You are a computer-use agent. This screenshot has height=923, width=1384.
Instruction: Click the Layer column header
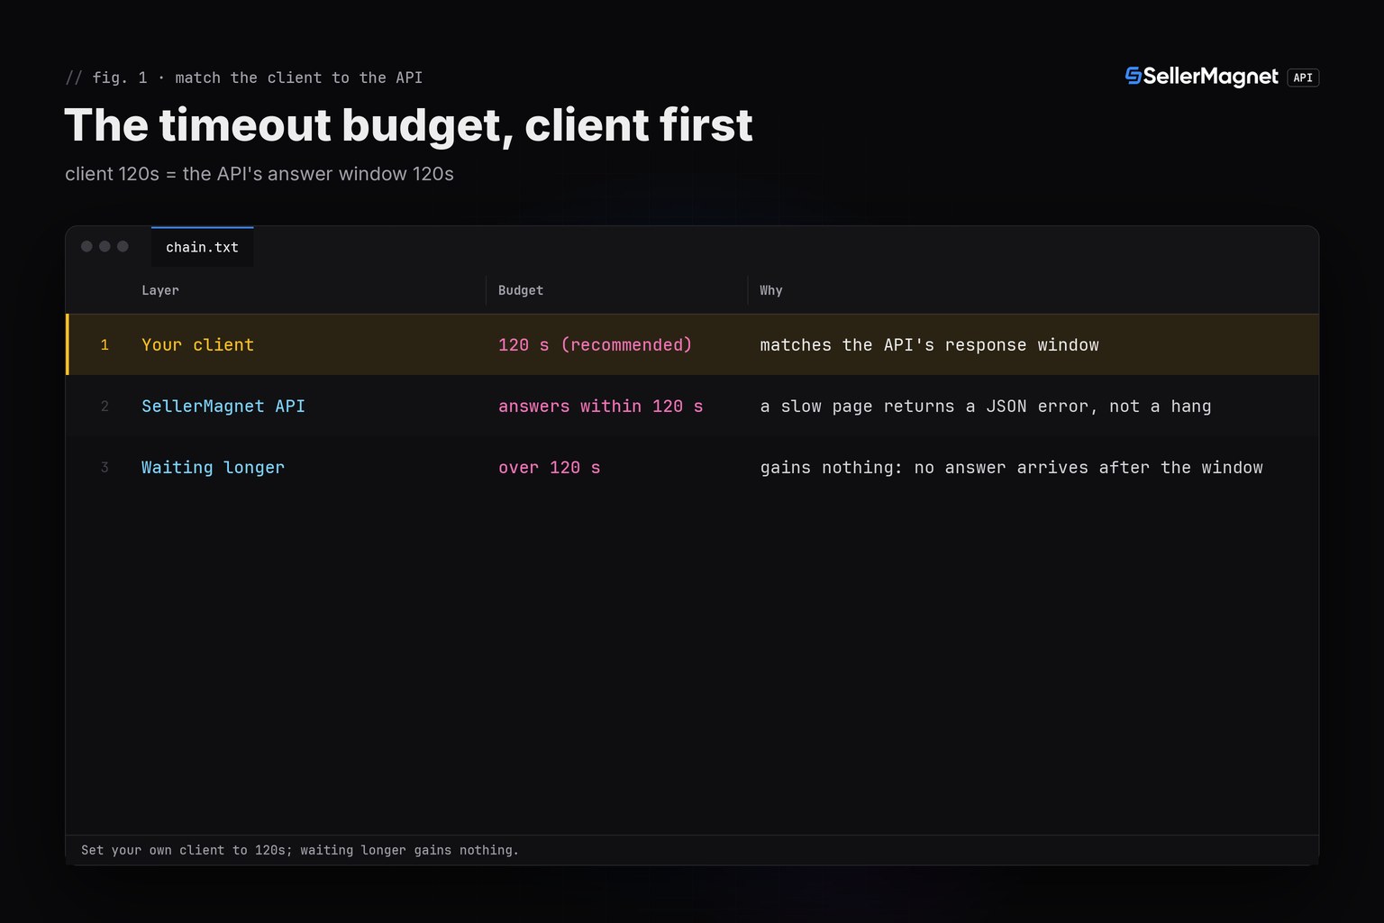pyautogui.click(x=160, y=290)
